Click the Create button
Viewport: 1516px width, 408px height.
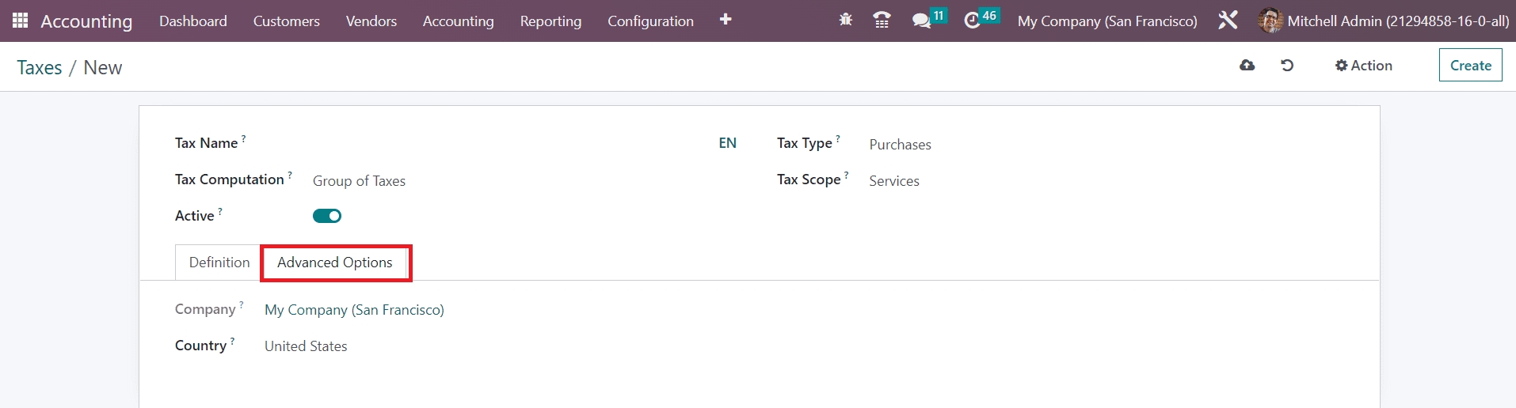1470,66
